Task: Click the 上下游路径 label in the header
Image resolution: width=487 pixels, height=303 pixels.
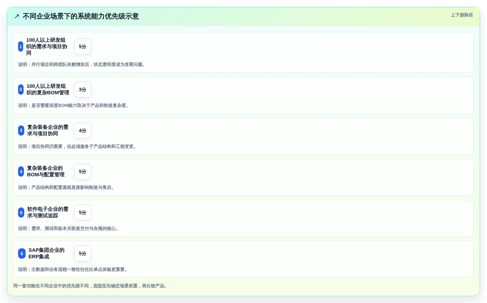Action: point(462,15)
